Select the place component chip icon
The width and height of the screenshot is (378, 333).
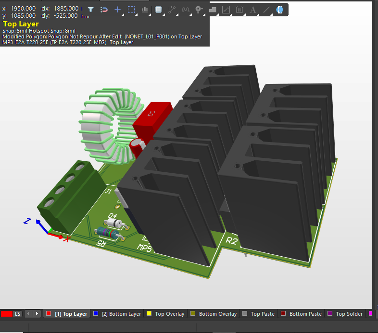pos(158,10)
